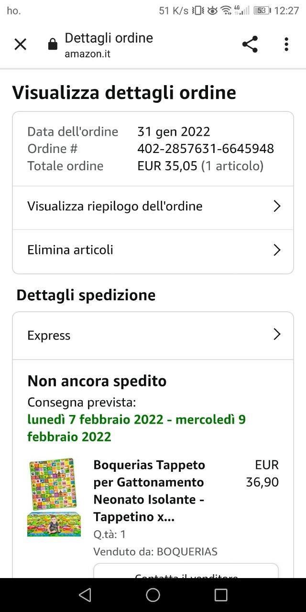Expand chevron beside Visualizza riepilogo dell'ordine
Viewport: 306px width, 612px height.
pos(276,206)
